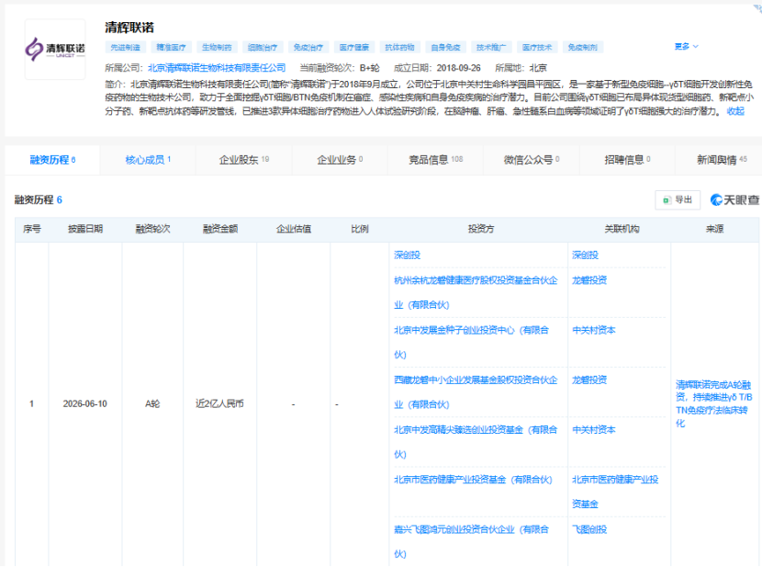Click the 医疗健康 tag
Screen dimensions: 762x567
coord(353,47)
